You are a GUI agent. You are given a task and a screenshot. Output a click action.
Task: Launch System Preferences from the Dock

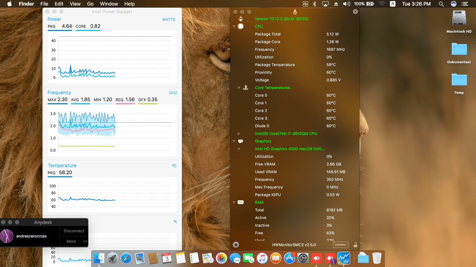point(302,258)
